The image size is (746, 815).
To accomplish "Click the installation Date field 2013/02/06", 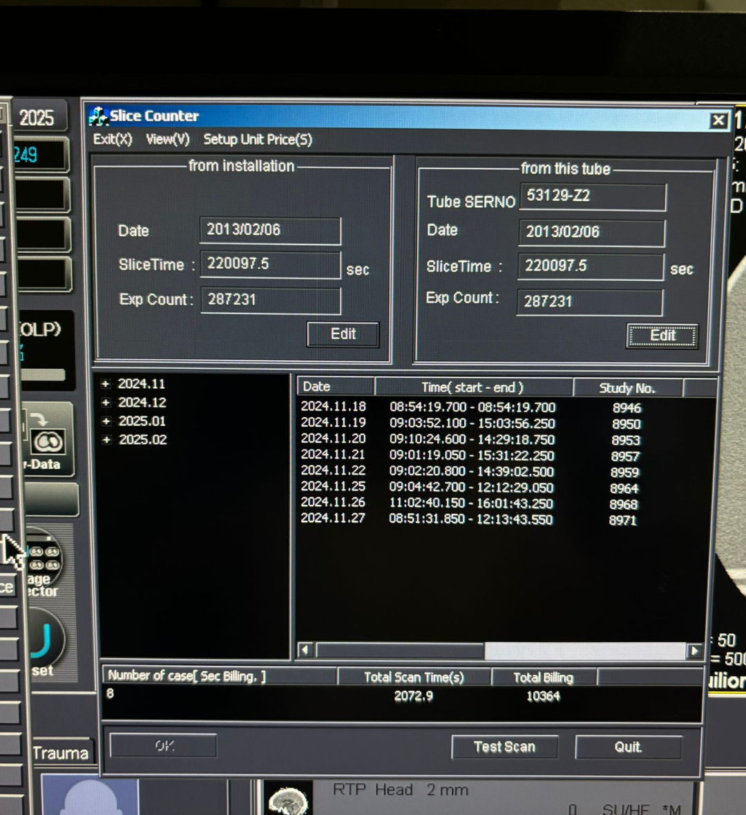I will click(270, 230).
